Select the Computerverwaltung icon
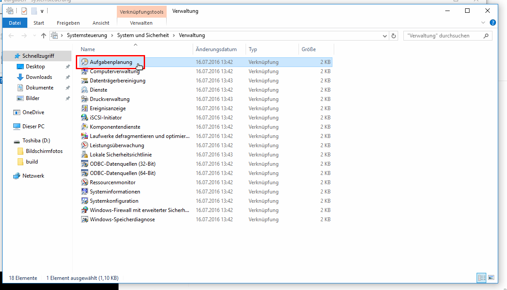This screenshot has width=507, height=290. [x=84, y=71]
